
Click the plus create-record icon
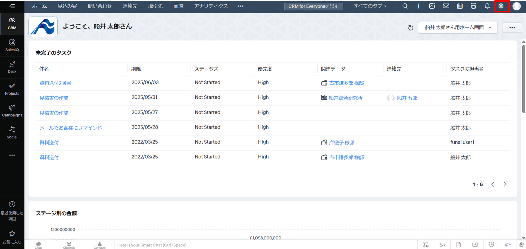[x=419, y=6]
